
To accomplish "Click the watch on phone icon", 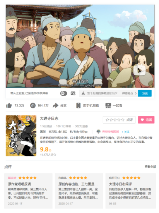I will coord(78,105).
